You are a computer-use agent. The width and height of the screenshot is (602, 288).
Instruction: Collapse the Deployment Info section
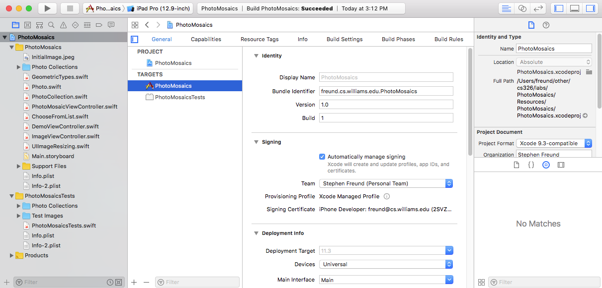click(257, 233)
